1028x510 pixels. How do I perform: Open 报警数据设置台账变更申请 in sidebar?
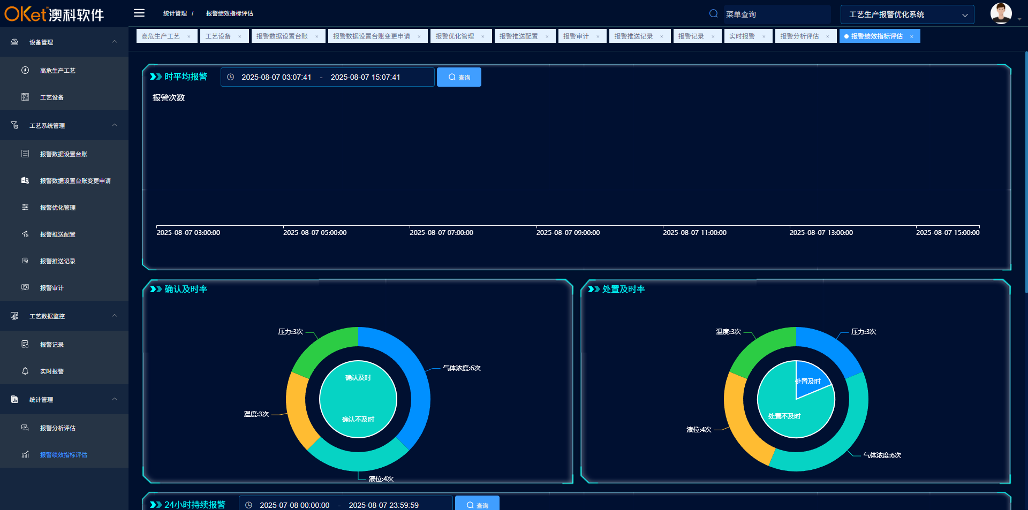[75, 181]
